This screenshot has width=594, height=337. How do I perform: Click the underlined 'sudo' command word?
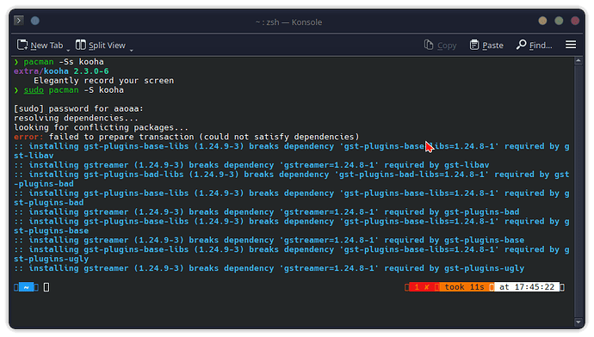[x=34, y=90]
